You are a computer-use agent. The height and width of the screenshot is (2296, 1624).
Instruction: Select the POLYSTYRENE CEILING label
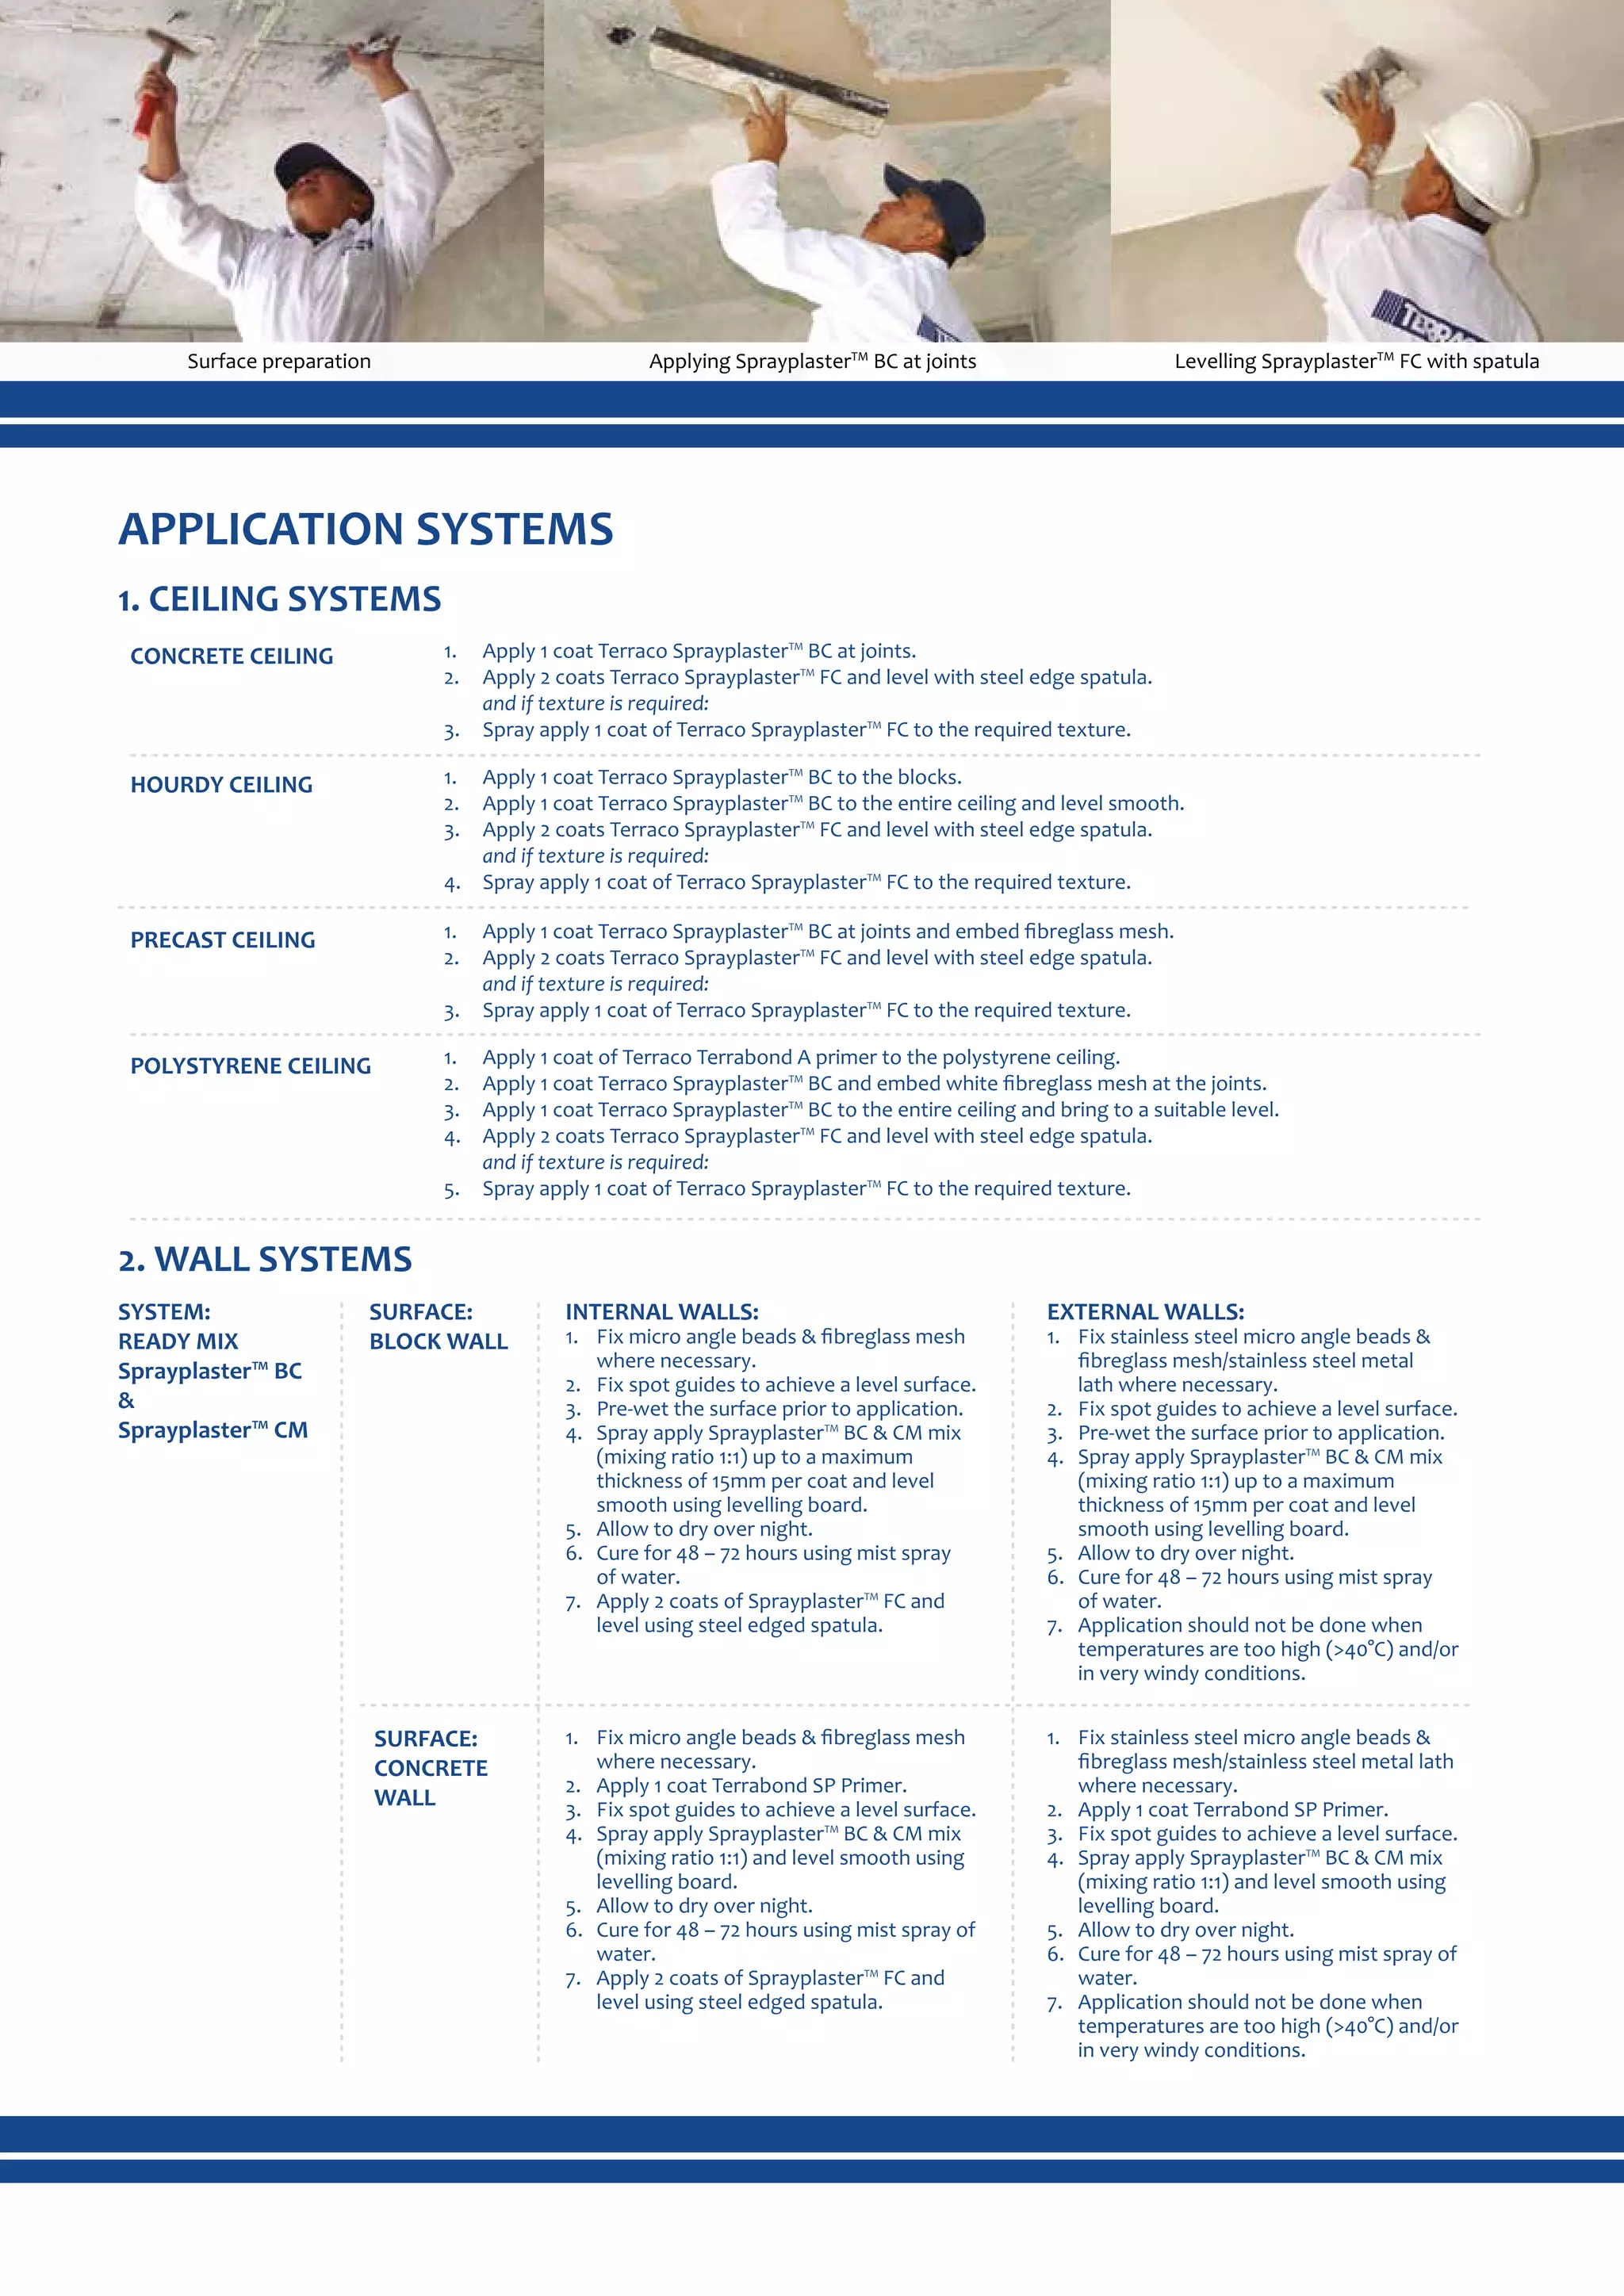coord(250,1066)
